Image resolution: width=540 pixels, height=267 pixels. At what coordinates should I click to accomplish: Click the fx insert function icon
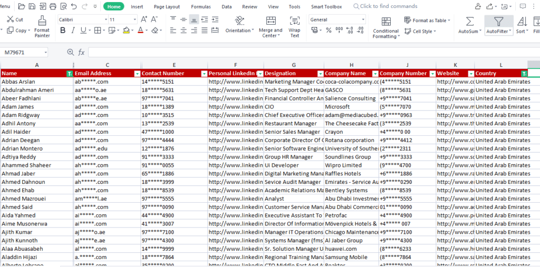(81, 52)
